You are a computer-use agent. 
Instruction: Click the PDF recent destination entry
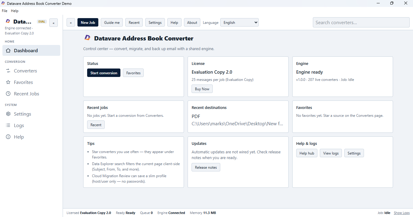[x=196, y=116]
